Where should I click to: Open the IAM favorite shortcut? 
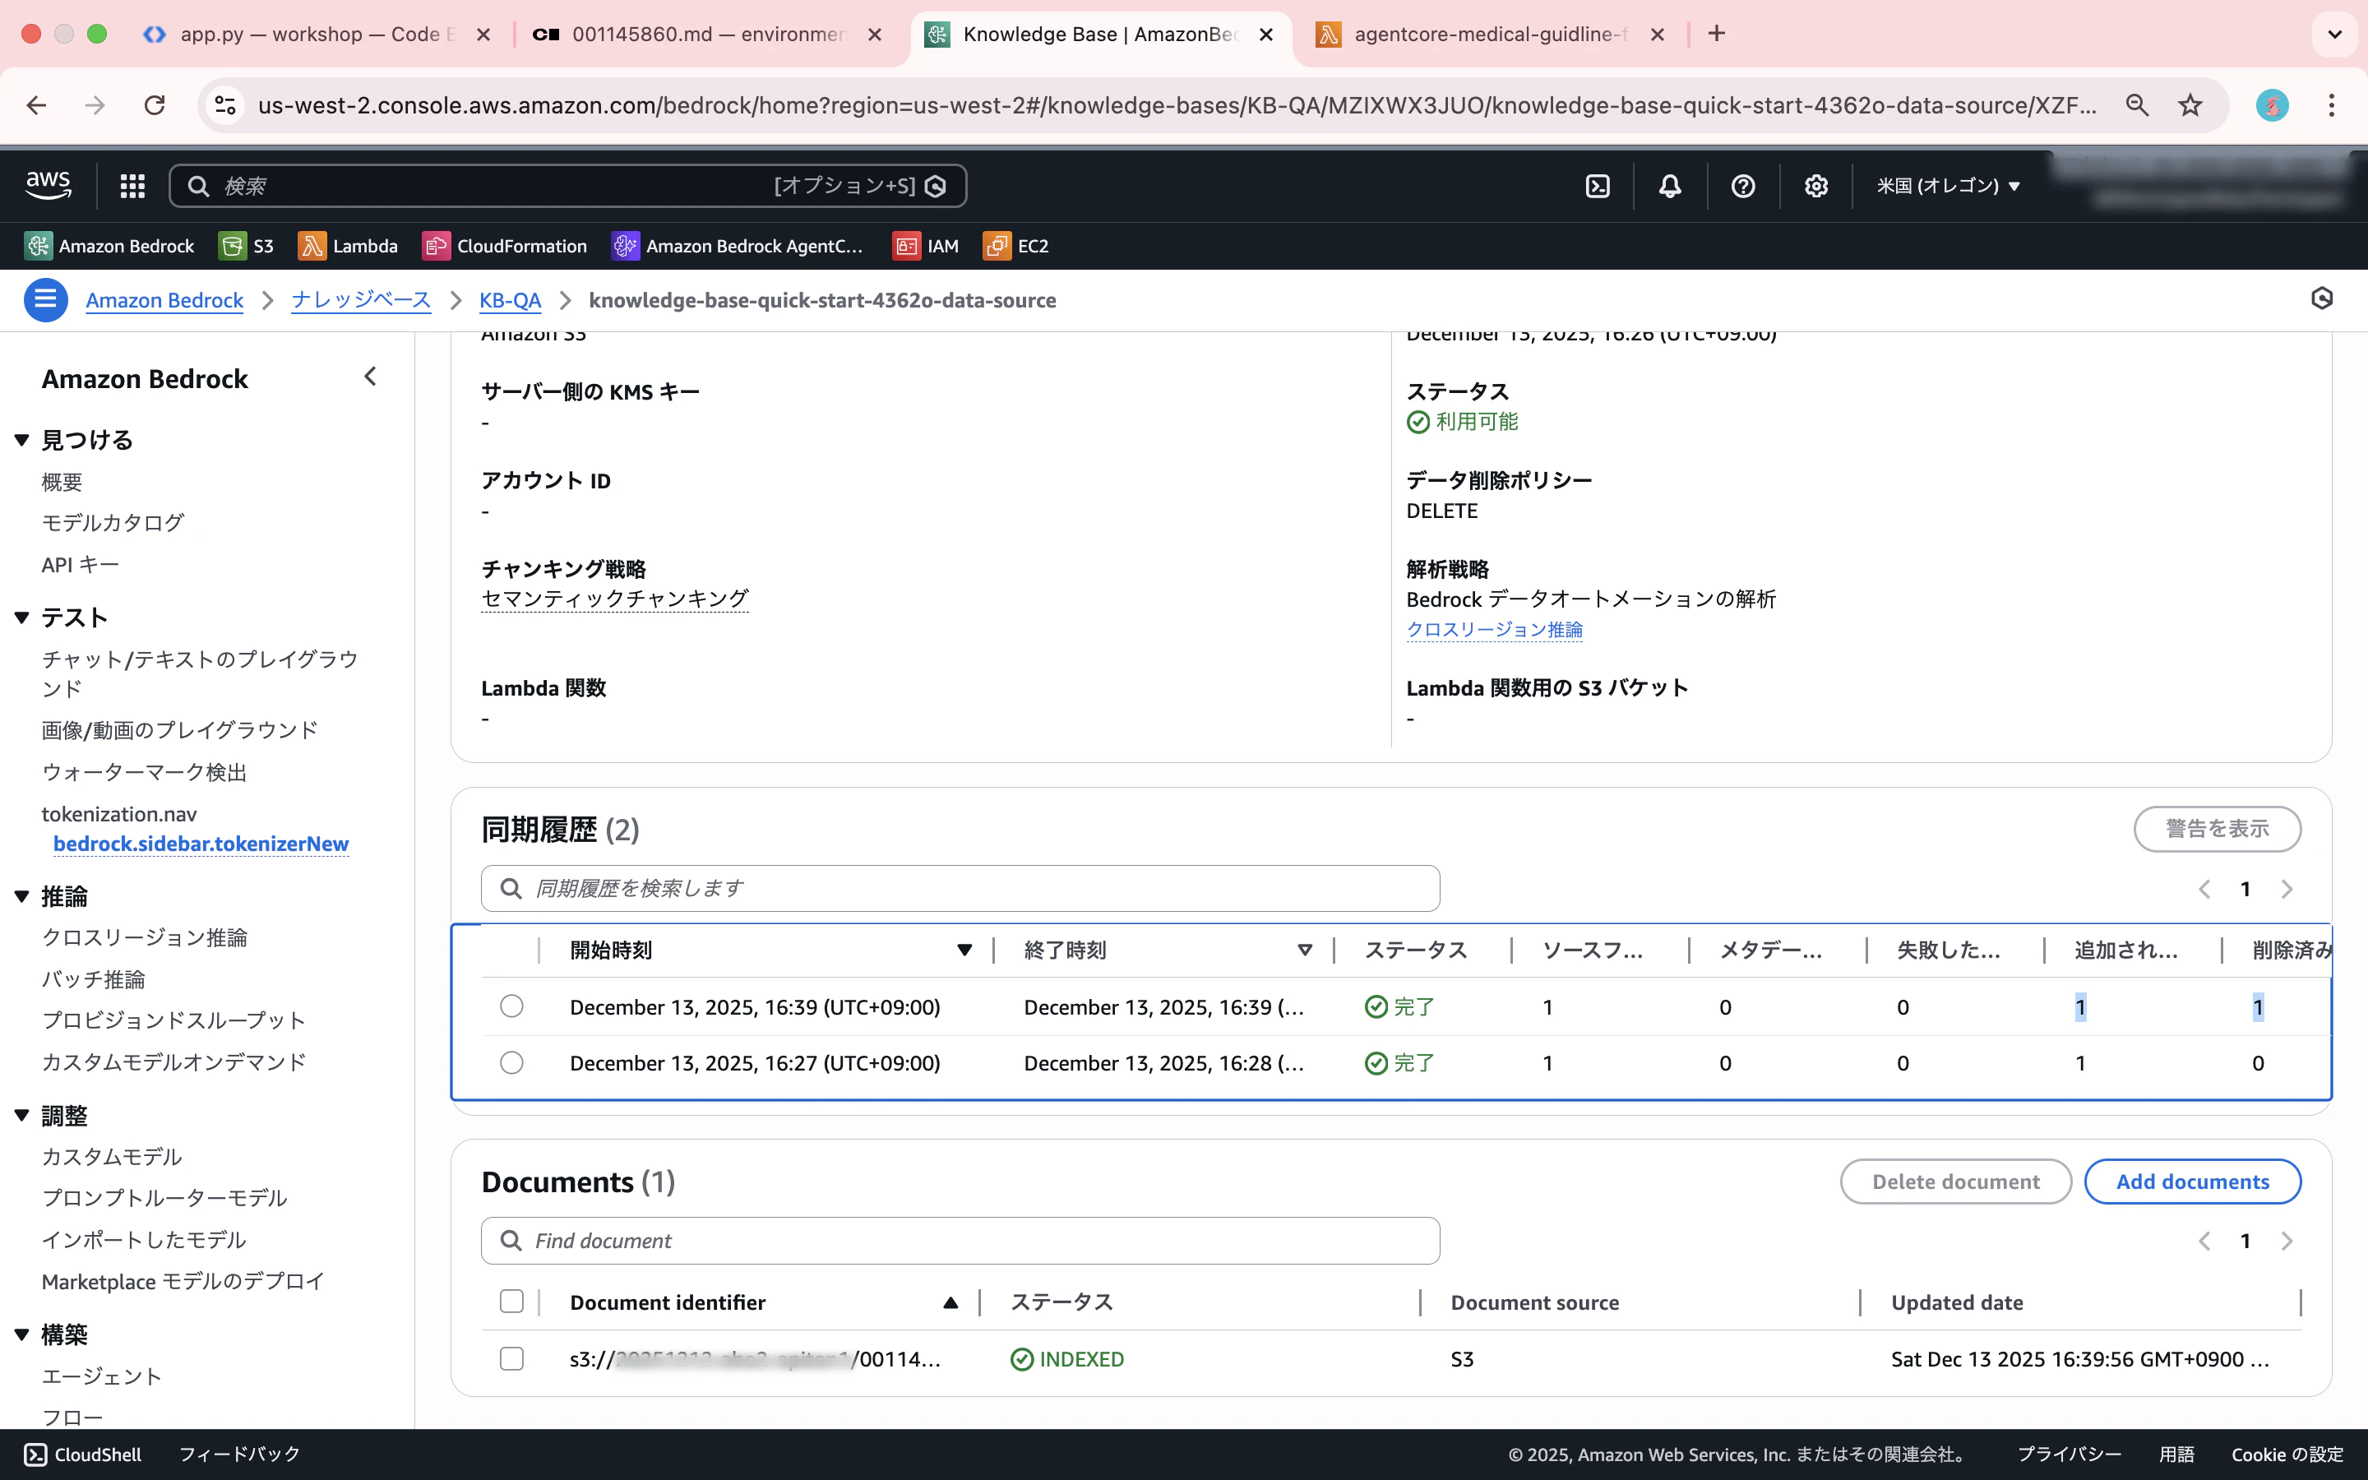click(926, 246)
